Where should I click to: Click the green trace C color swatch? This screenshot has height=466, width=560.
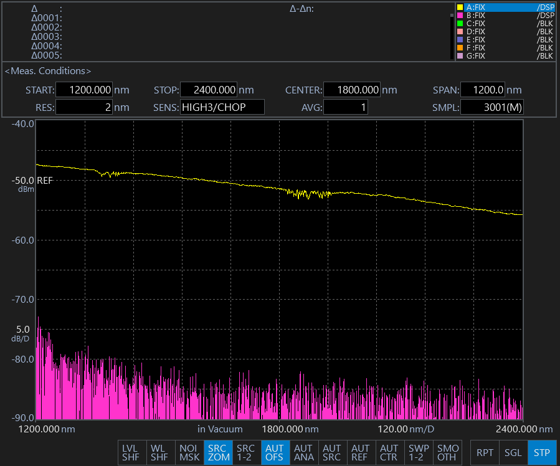460,24
